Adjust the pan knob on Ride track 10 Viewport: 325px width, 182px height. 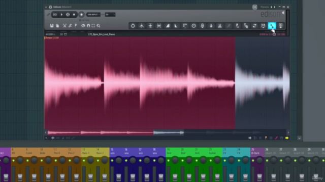(48, 160)
